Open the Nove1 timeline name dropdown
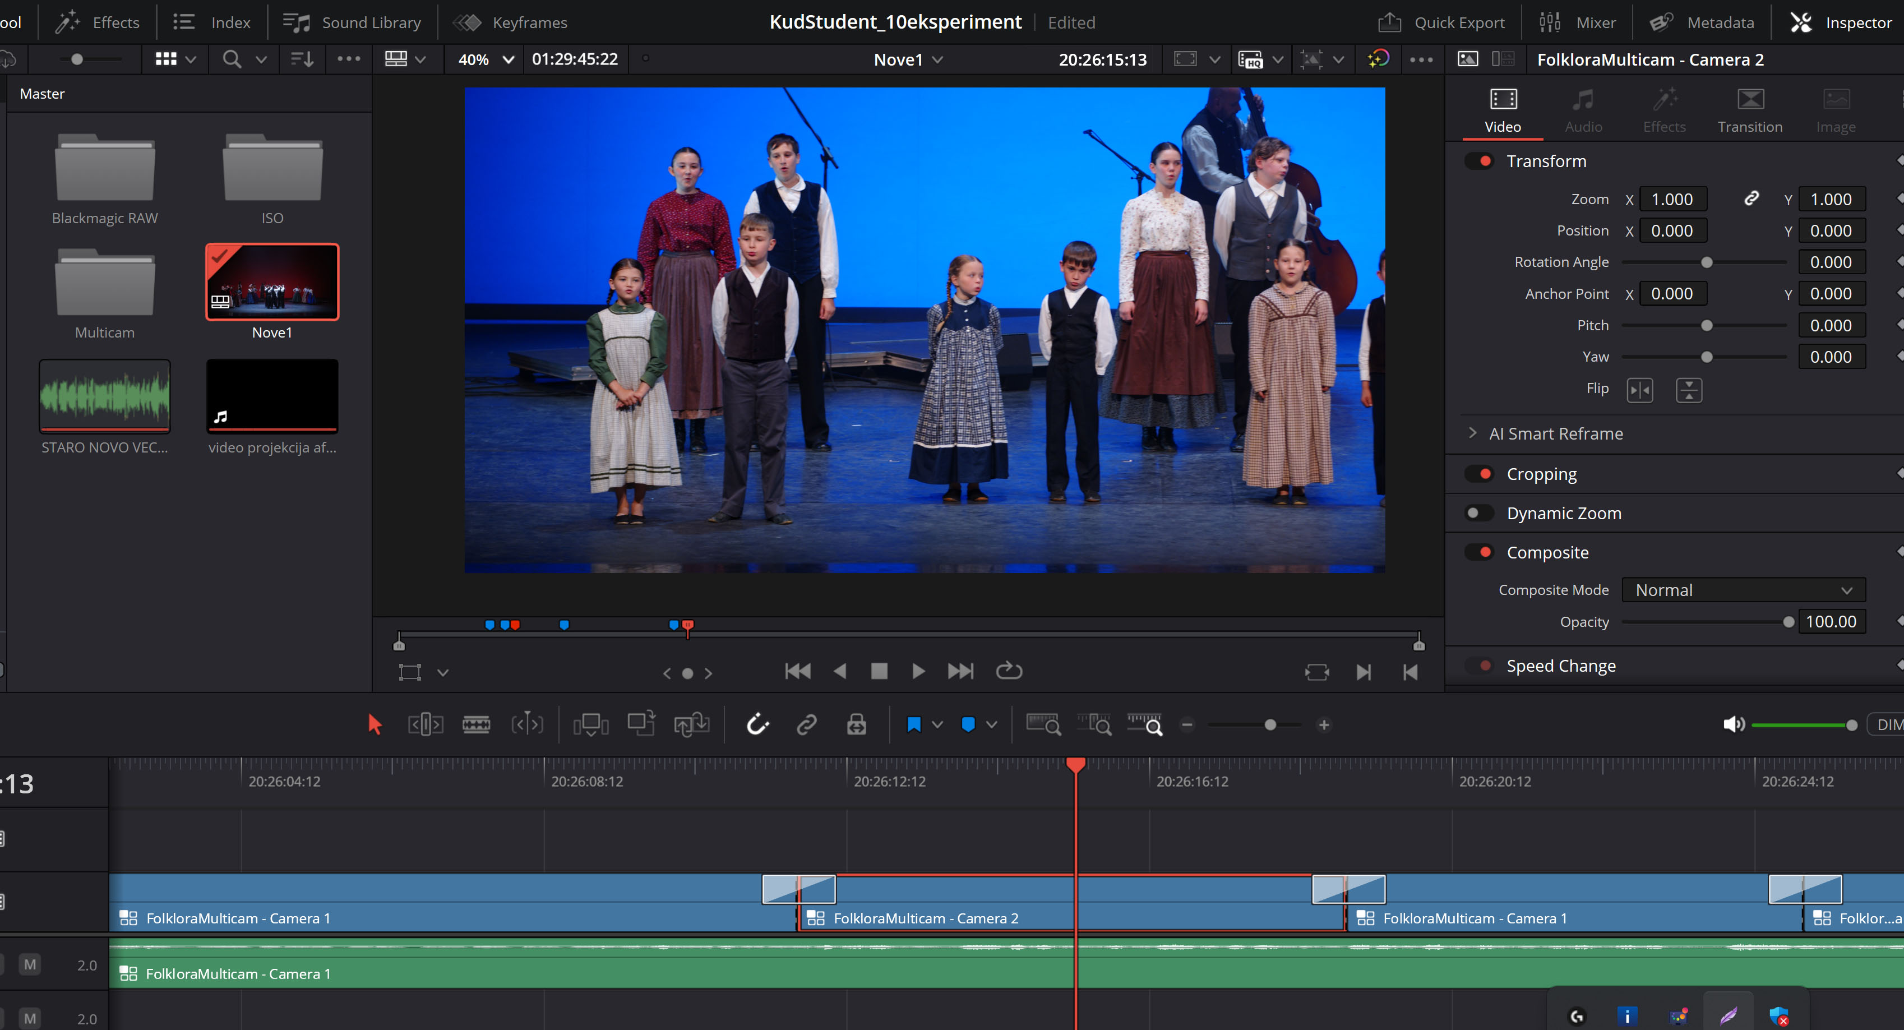 point(908,59)
